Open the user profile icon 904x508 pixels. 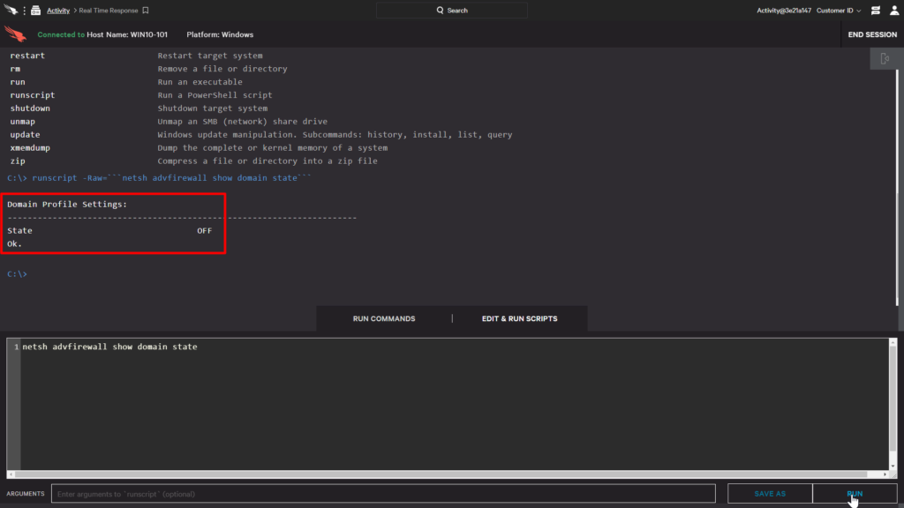(x=894, y=11)
